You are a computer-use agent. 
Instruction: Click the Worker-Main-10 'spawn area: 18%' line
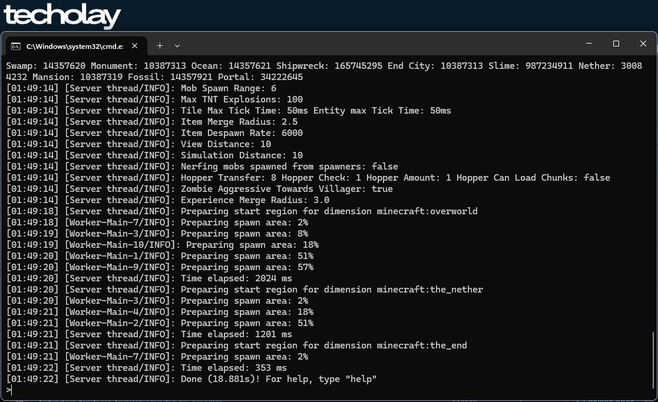tap(163, 245)
